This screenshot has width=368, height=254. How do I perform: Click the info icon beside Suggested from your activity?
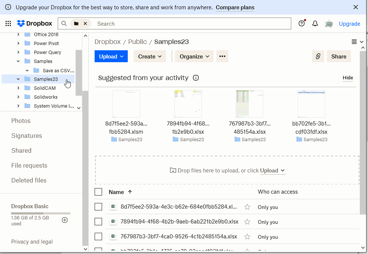[x=196, y=78]
